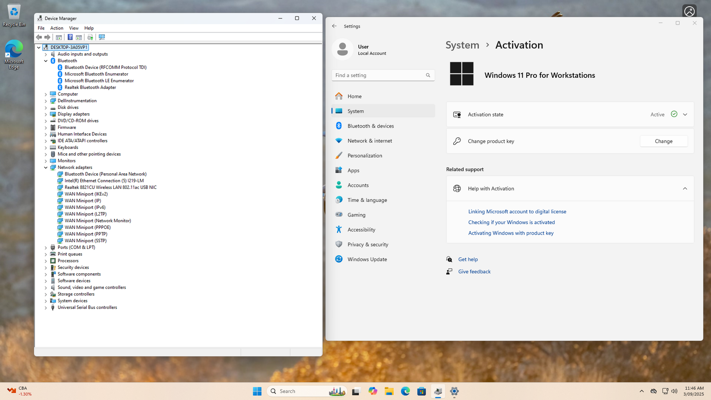The width and height of the screenshot is (711, 400).
Task: Click Show/Hide Console Tree toolbar icon
Action: click(x=59, y=37)
